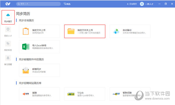
Task: Close the application window
Action: pyautogui.click(x=172, y=4)
